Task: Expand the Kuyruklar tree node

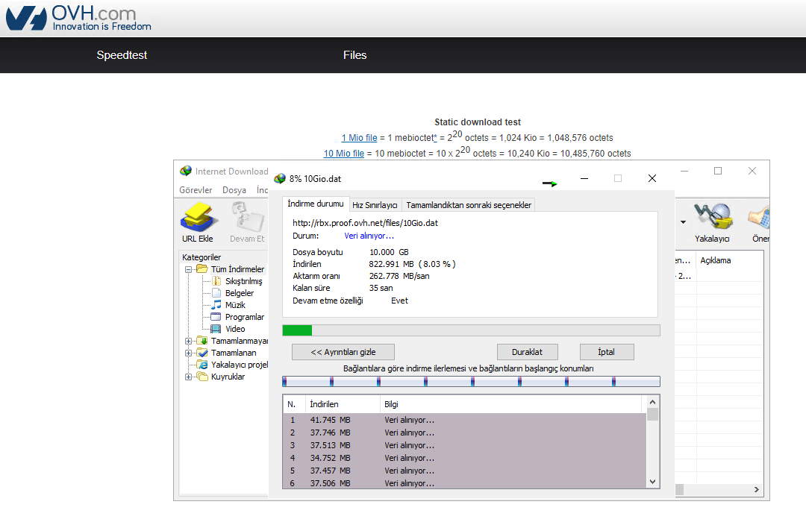Action: (188, 377)
